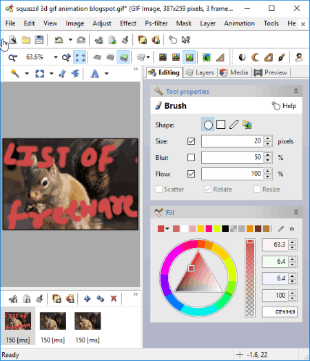310x361 pixels.
Task: Select the rectangle selection tool
Action: point(39,74)
